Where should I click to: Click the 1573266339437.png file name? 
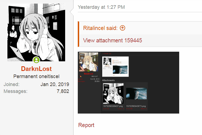click(x=113, y=106)
